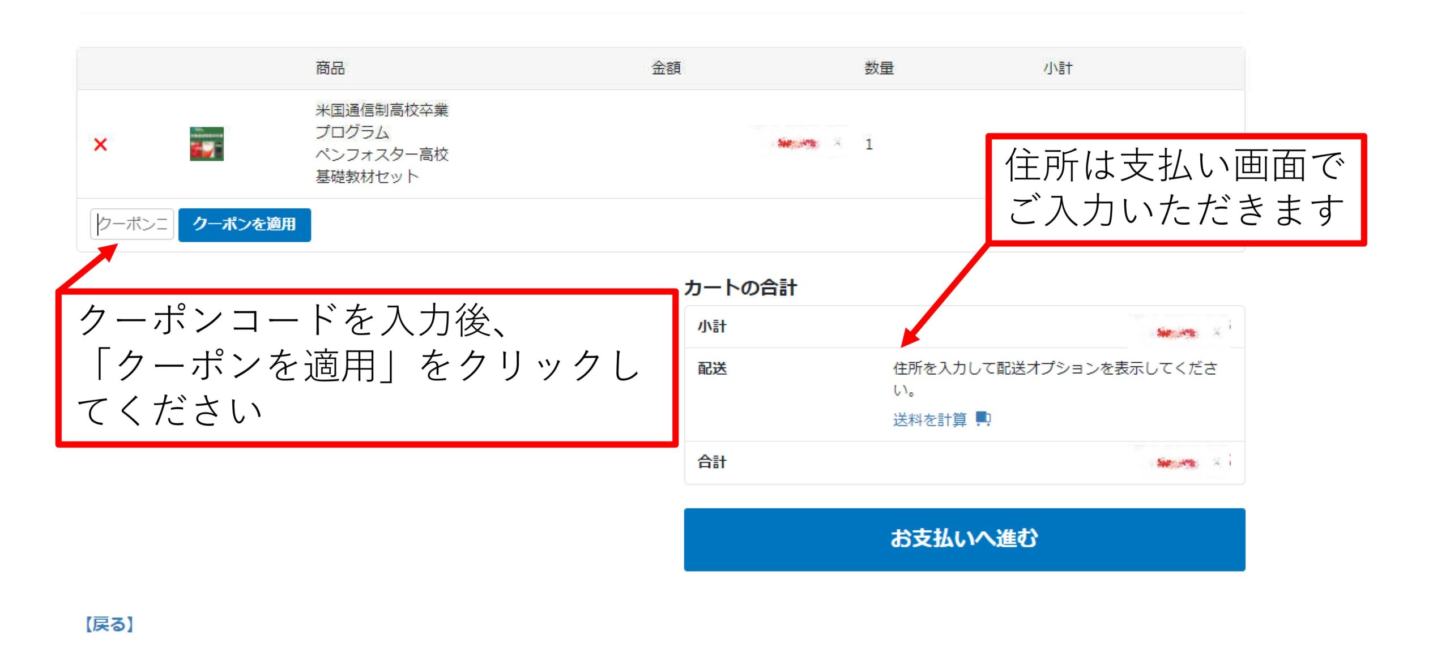Image resolution: width=1450 pixels, height=652 pixels.
Task: Click the blurred total amount in the 合計 row
Action: [1177, 463]
